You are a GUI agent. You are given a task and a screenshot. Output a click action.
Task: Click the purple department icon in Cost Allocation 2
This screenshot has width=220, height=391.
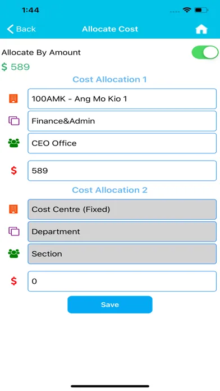pyautogui.click(x=13, y=231)
